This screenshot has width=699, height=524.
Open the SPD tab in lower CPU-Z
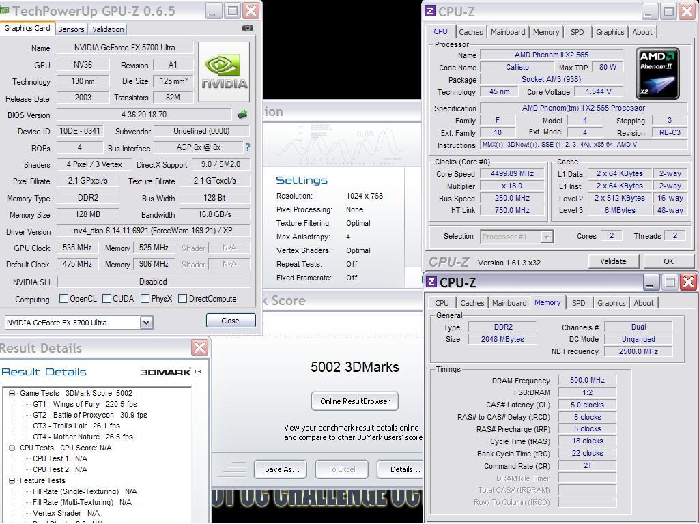[x=579, y=303]
